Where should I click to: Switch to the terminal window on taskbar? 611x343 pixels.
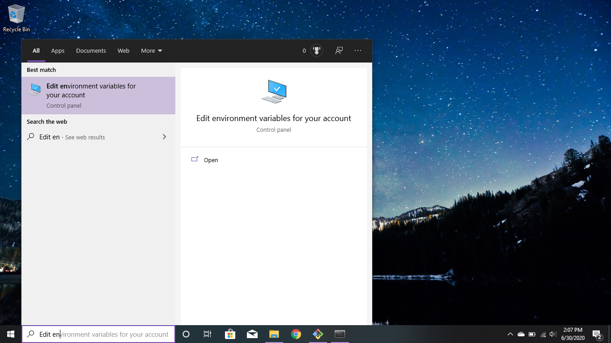click(x=340, y=334)
